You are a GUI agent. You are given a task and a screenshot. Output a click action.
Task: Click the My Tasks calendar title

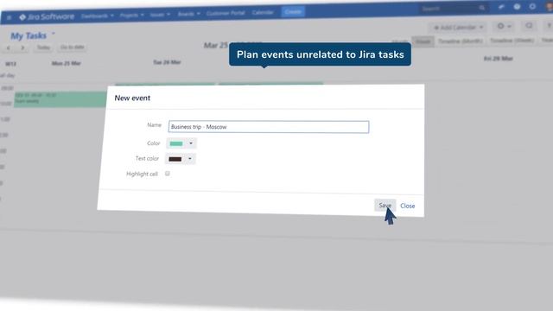coord(29,35)
